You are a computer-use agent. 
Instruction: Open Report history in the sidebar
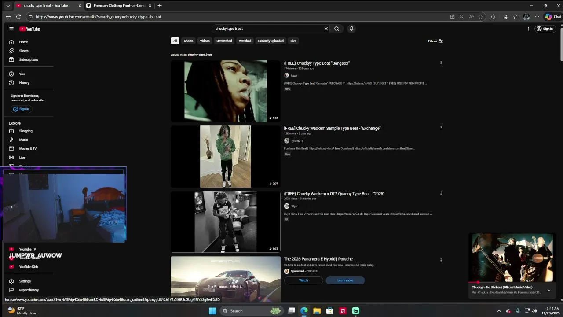29,290
